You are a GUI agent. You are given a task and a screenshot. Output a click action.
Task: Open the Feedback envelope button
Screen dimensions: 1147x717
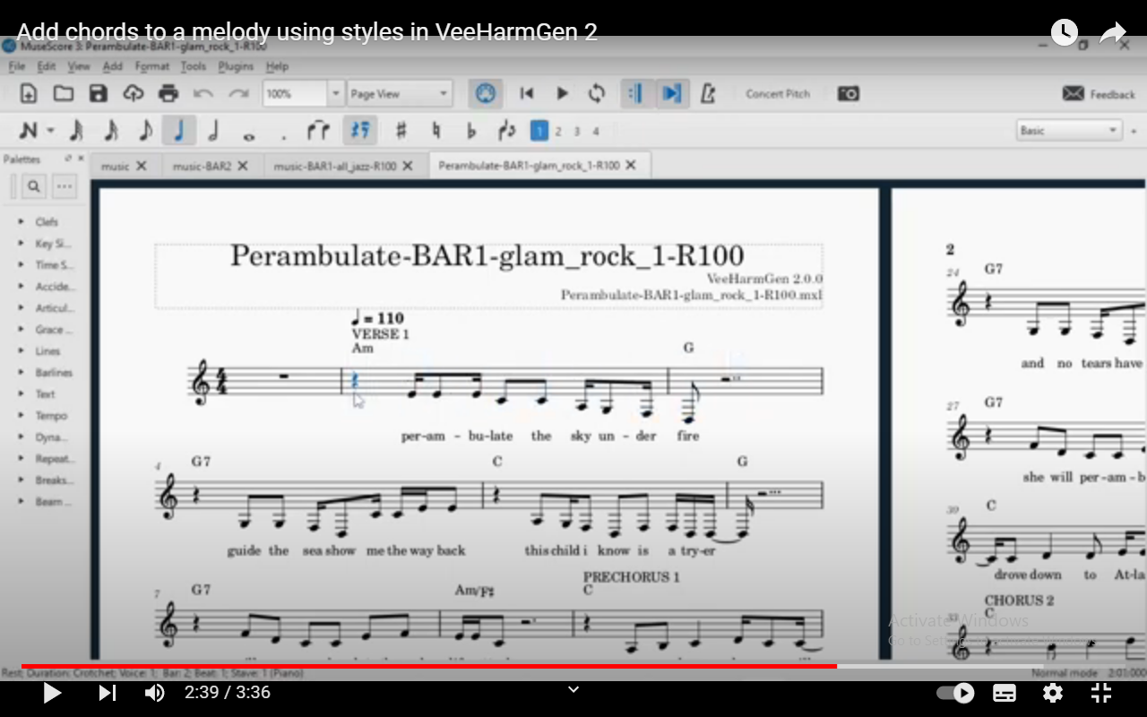coord(1099,93)
